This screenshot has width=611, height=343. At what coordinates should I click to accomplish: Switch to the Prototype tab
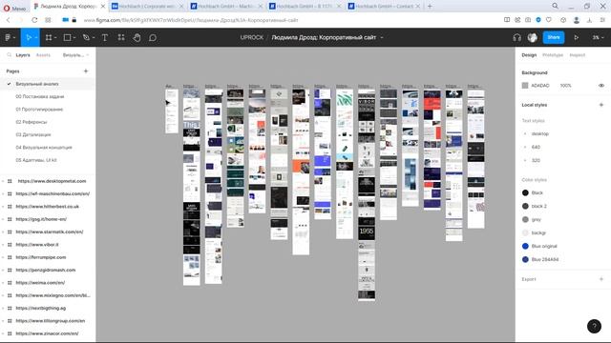(553, 55)
